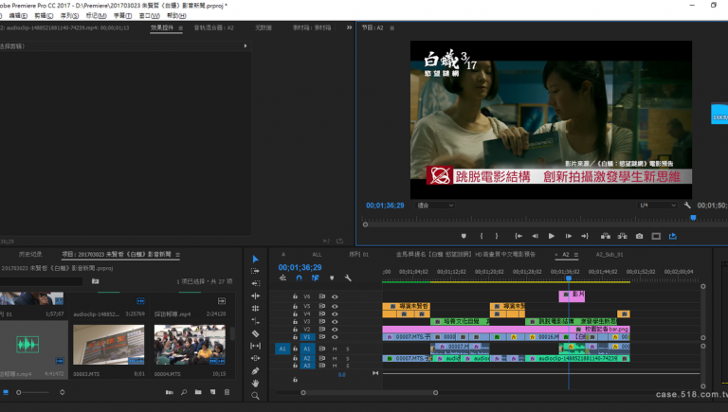Click the Lift button
Image resolution: width=728 pixels, height=412 pixels.
click(x=606, y=236)
